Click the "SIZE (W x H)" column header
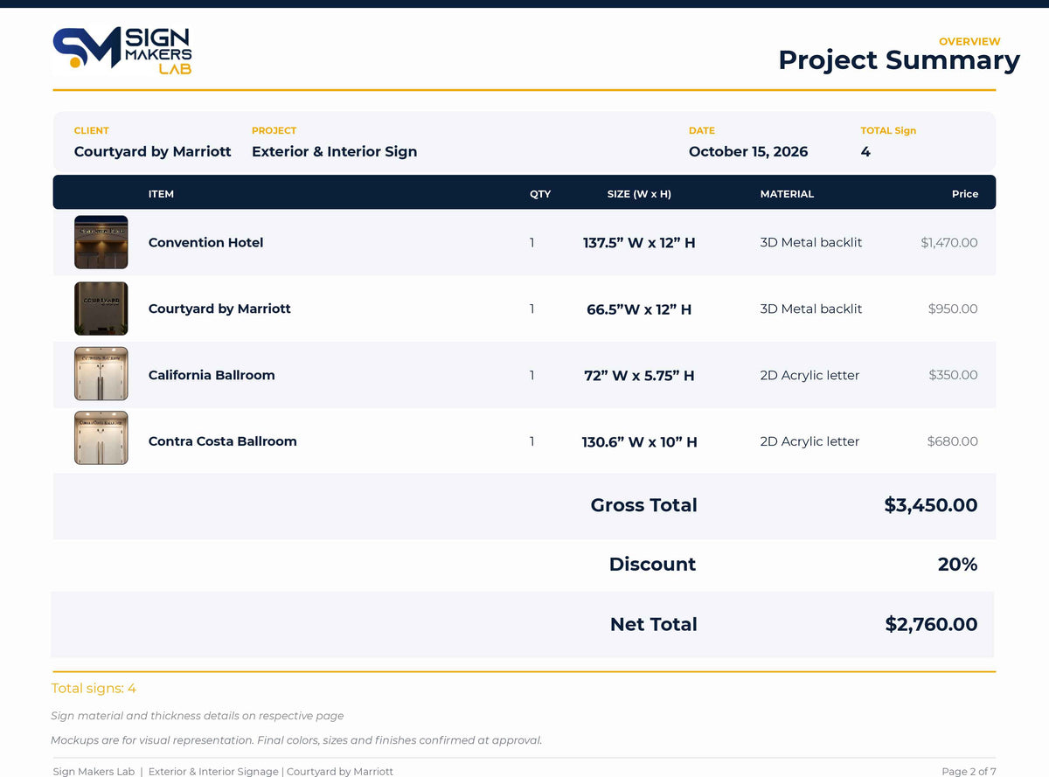This screenshot has height=777, width=1049. [x=639, y=194]
